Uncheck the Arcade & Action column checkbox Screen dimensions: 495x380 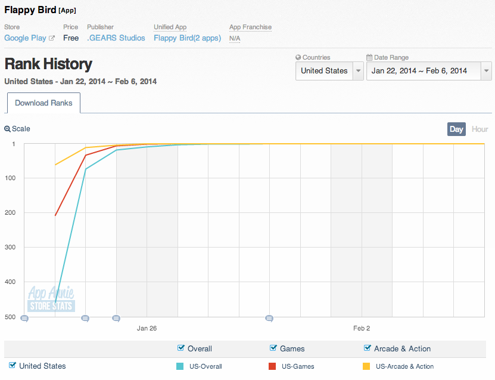367,348
